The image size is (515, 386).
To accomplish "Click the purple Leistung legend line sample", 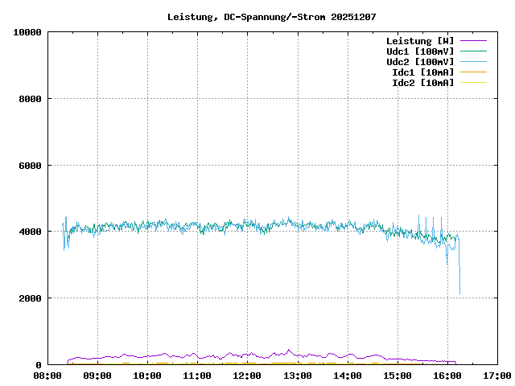I will (x=472, y=40).
